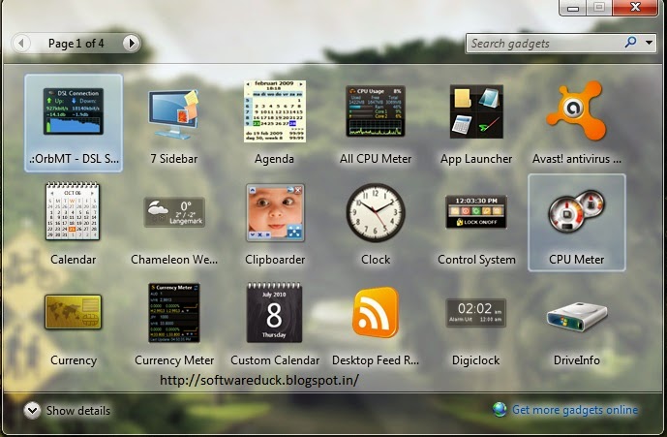Choose the DriveInfo gadget icon
Screen dimensions: 667x437
pos(577,317)
